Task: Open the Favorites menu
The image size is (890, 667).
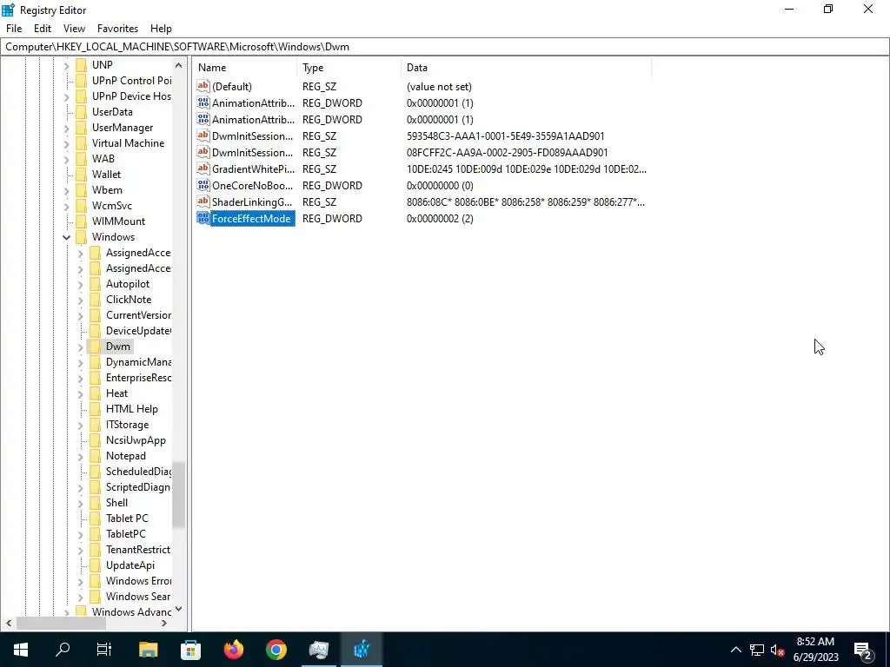Action: [x=117, y=29]
